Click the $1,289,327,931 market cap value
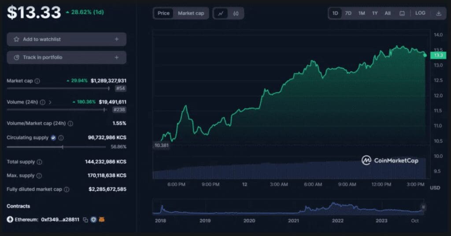 [x=108, y=81]
